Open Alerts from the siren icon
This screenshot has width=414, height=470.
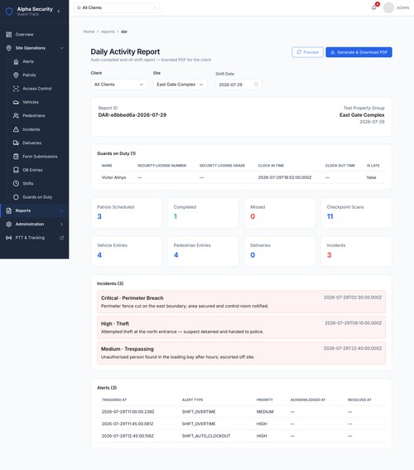(x=16, y=61)
